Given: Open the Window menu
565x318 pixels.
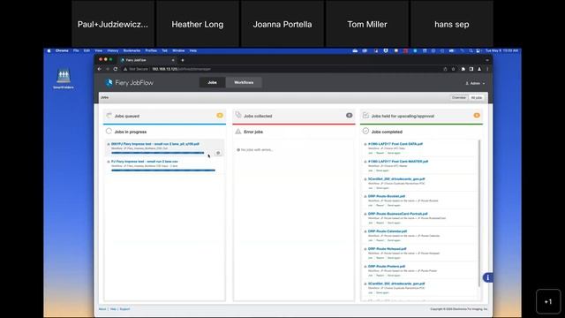Looking at the screenshot, I should click(x=178, y=51).
